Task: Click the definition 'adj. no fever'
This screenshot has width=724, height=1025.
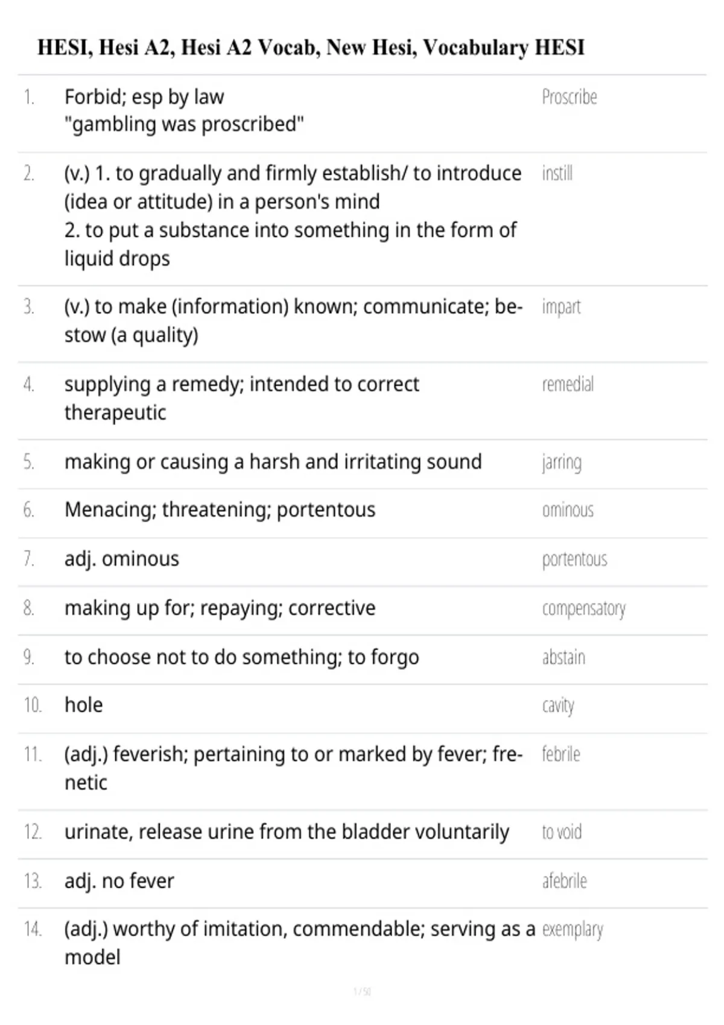Action: pyautogui.click(x=119, y=881)
